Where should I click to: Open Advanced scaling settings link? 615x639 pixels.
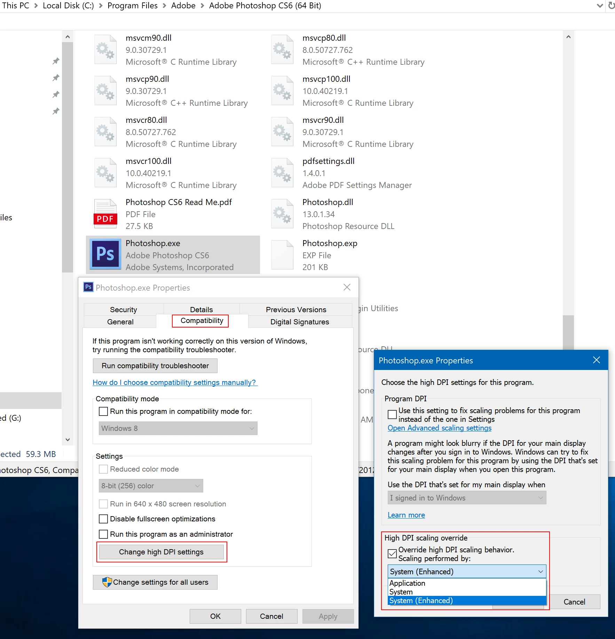pyautogui.click(x=440, y=428)
